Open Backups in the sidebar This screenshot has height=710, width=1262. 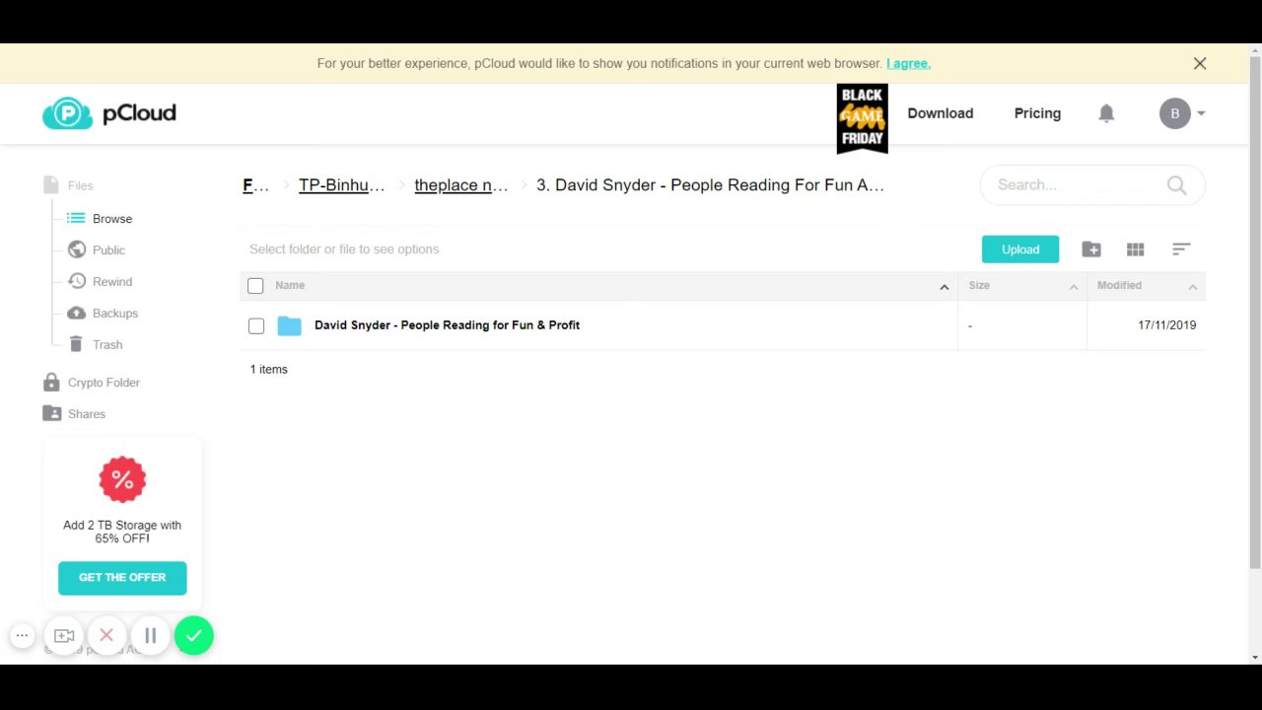115,314
